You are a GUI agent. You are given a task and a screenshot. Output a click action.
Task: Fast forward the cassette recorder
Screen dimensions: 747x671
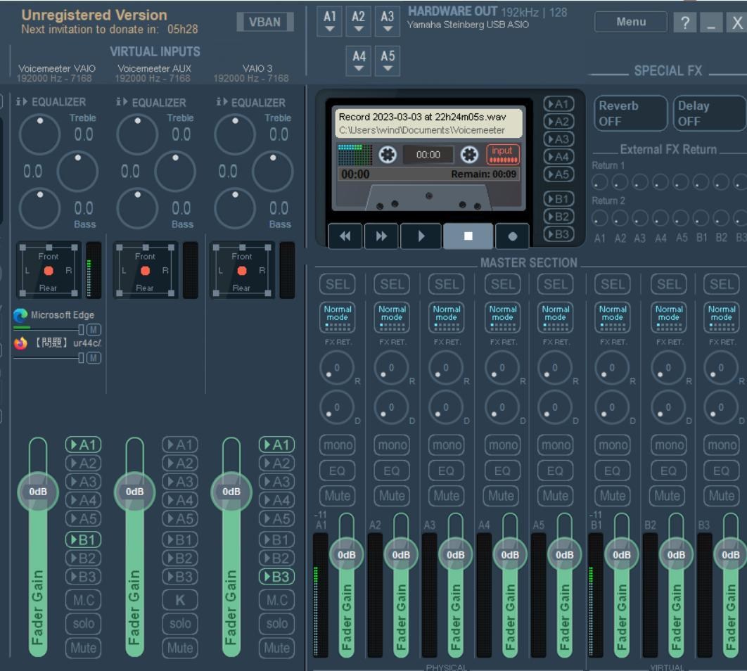pos(381,236)
